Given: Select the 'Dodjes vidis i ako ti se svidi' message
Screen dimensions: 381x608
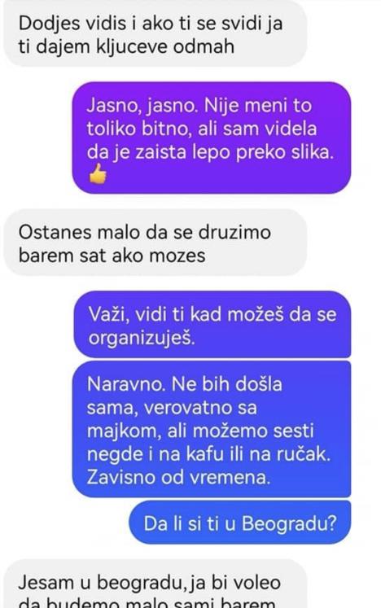Looking at the screenshot, I should (155, 33).
